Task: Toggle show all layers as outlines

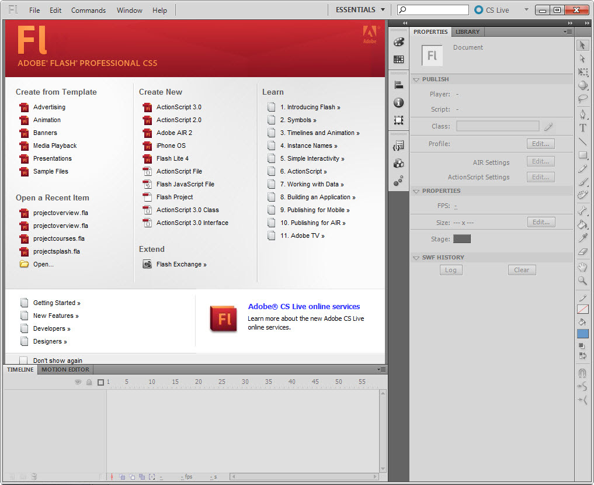Action: click(x=101, y=382)
